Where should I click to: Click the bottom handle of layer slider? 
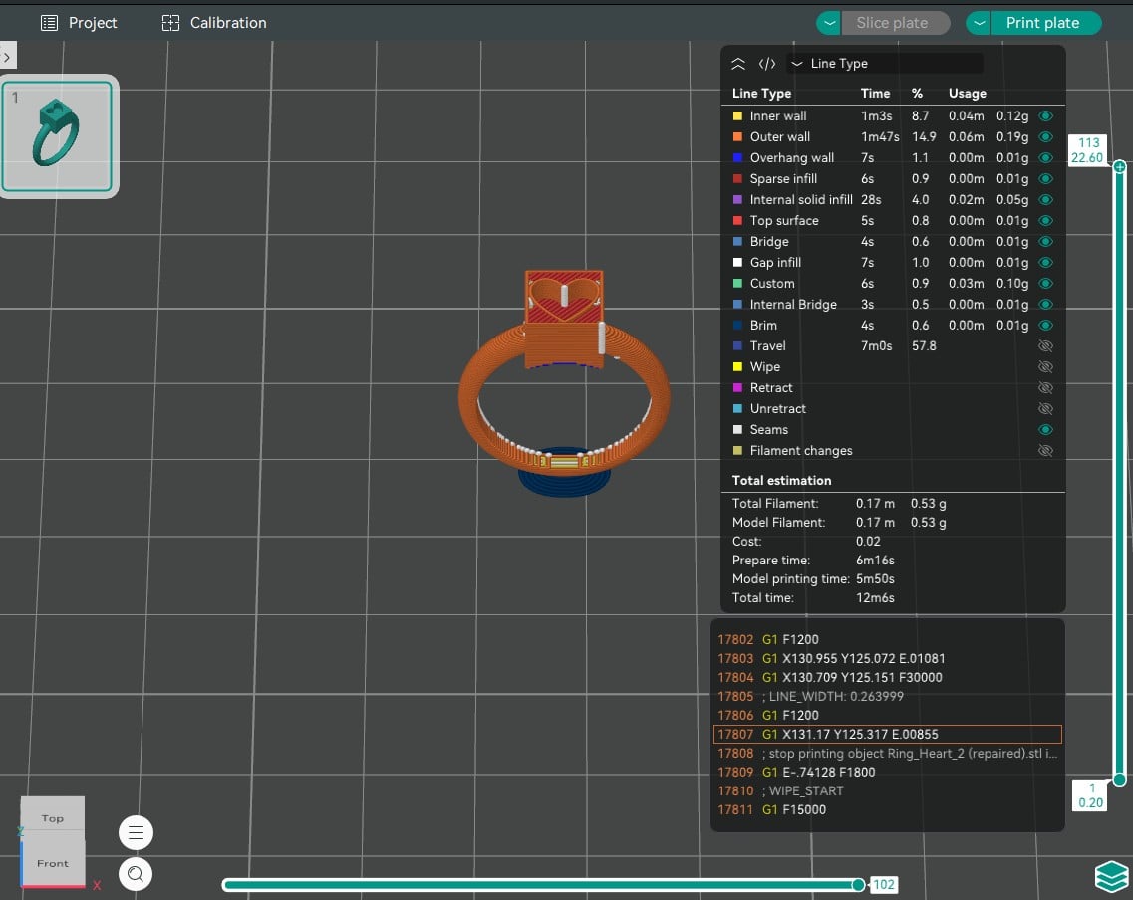tap(1119, 780)
